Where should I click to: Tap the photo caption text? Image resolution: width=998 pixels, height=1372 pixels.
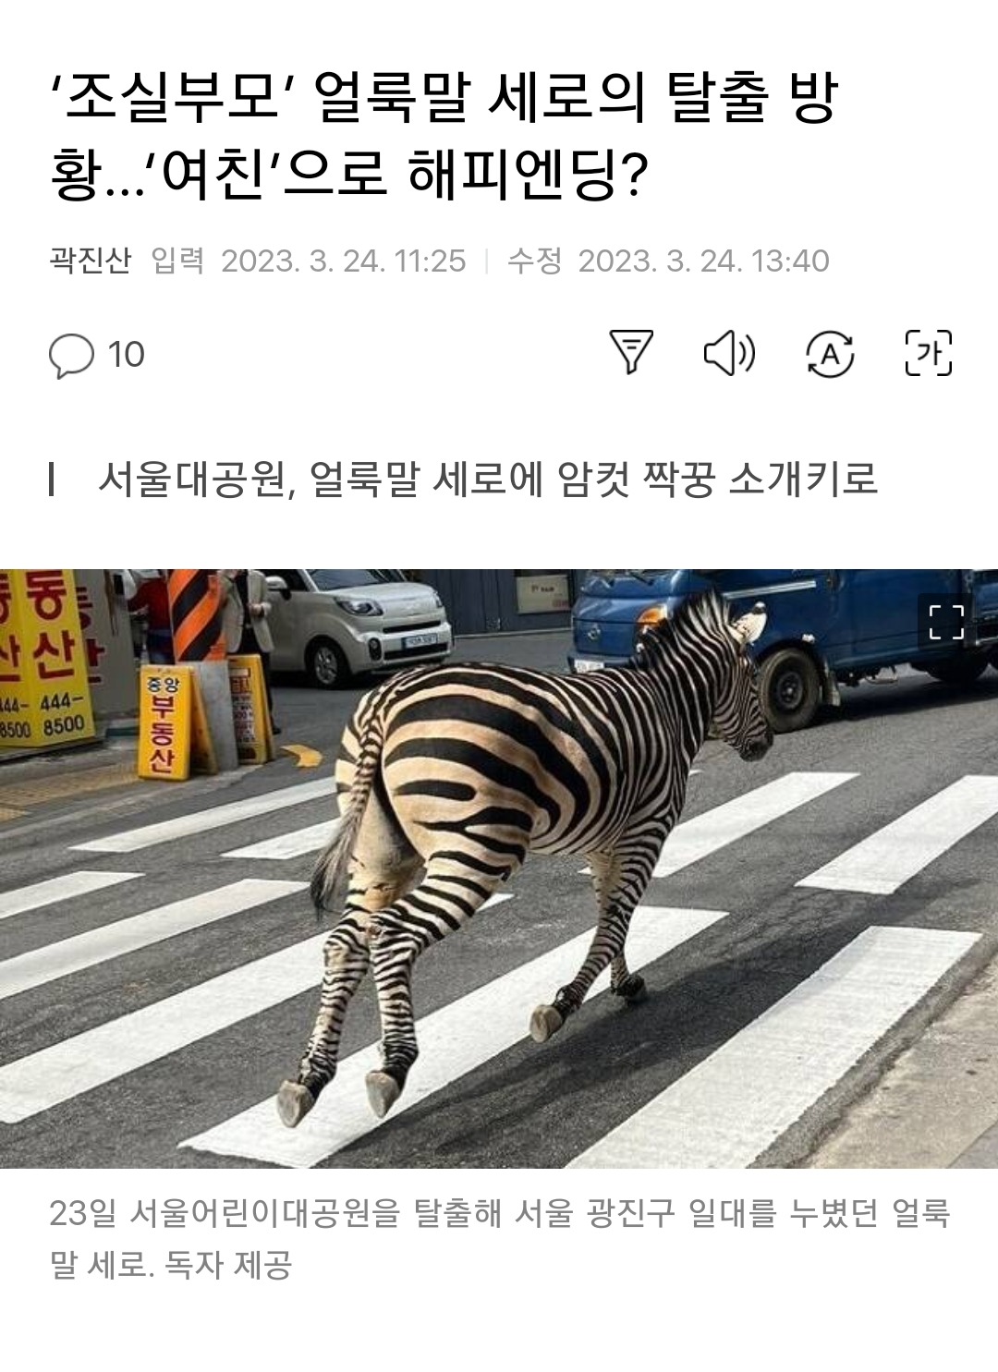[499, 1238]
